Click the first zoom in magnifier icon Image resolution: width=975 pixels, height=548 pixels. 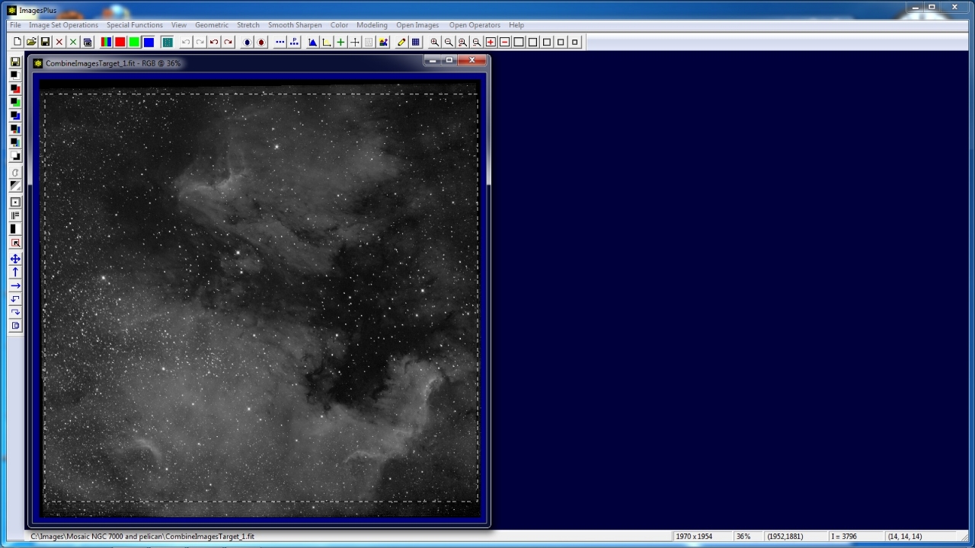(434, 42)
